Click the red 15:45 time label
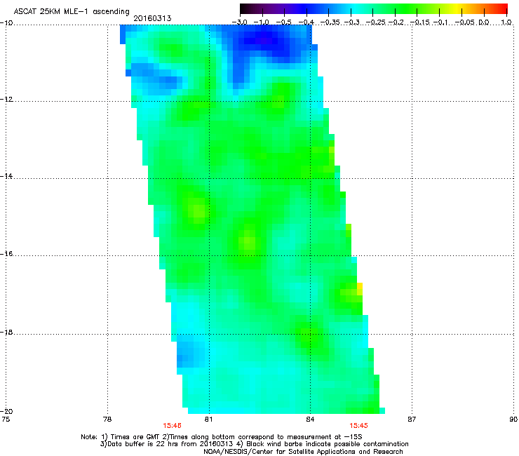 359,426
